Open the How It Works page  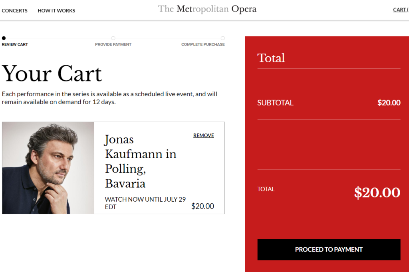[56, 11]
